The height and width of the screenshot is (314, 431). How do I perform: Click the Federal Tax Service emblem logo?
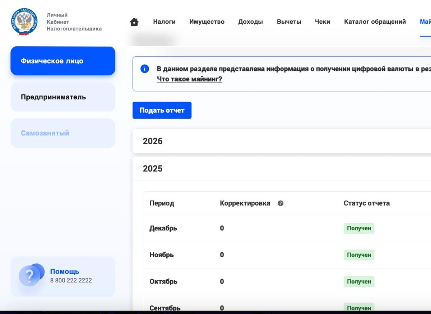click(24, 22)
